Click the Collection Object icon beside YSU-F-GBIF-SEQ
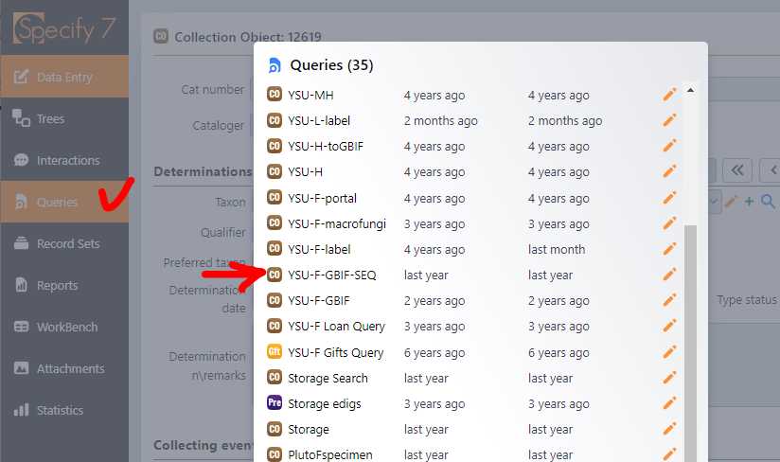This screenshot has width=780, height=462. click(275, 275)
